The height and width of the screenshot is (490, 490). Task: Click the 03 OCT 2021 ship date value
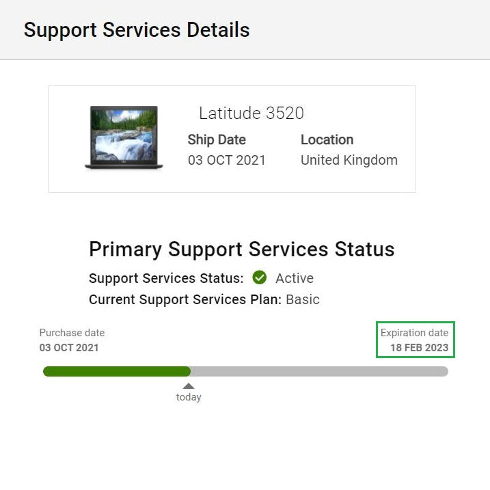pyautogui.click(x=227, y=160)
